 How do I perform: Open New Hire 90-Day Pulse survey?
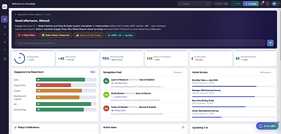(233, 103)
